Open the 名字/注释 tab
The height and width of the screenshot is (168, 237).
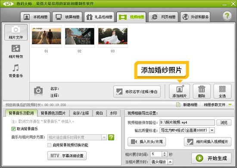(81, 113)
